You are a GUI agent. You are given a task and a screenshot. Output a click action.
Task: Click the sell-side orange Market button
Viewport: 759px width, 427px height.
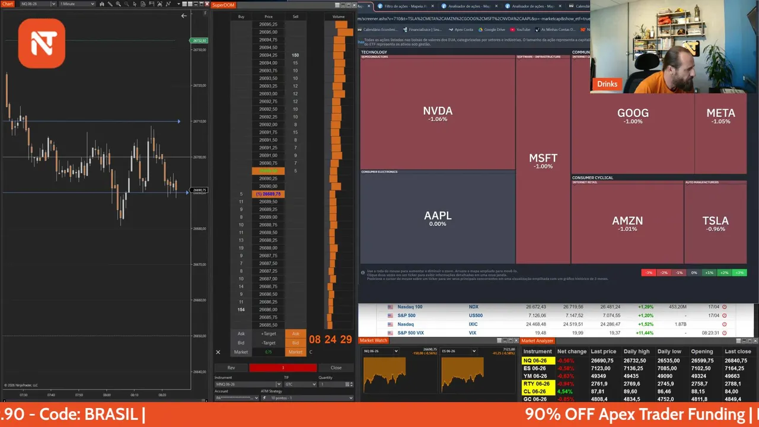[x=295, y=352]
